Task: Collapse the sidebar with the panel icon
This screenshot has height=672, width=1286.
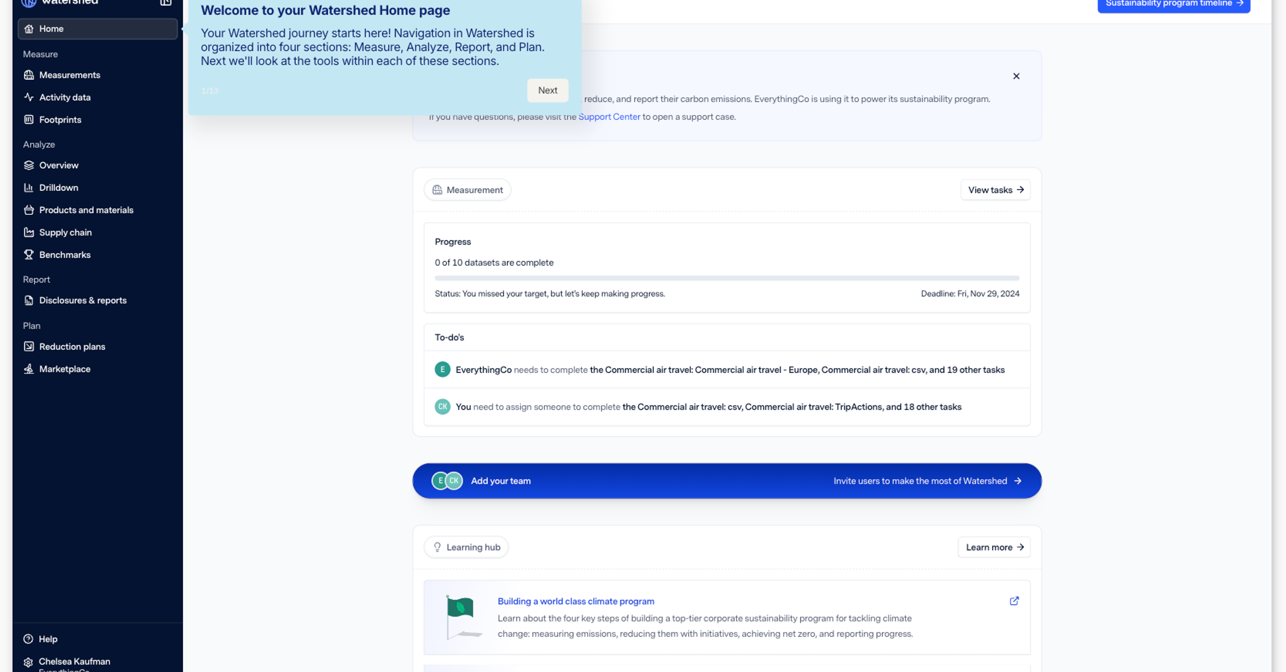Action: tap(166, 2)
